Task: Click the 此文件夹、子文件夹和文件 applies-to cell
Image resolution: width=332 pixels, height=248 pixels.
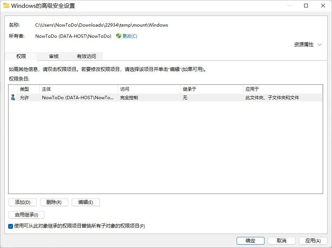Action: coord(272,98)
